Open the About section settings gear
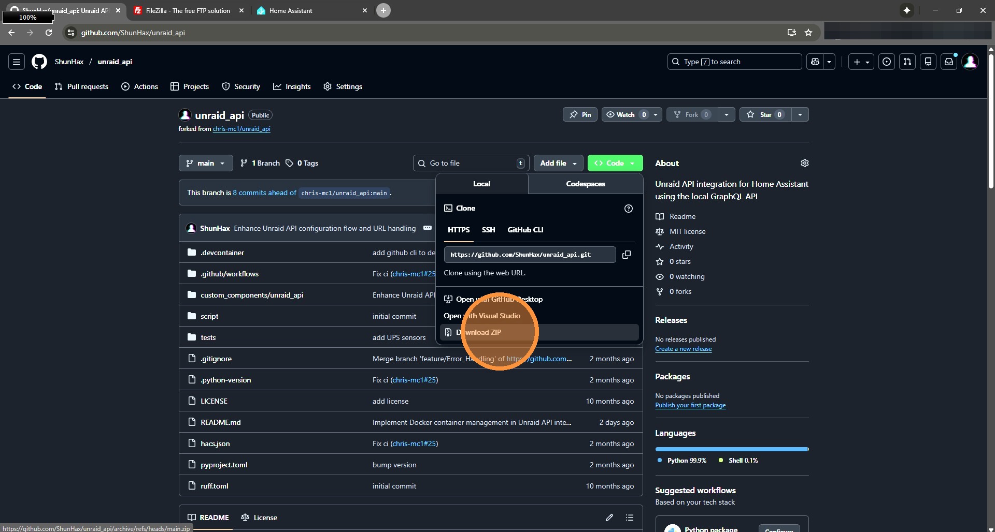The width and height of the screenshot is (995, 532). (x=804, y=163)
